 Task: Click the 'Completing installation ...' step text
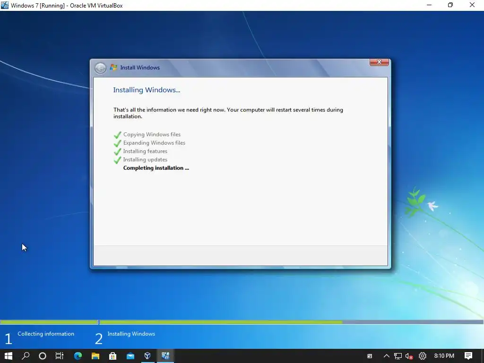[x=156, y=168]
